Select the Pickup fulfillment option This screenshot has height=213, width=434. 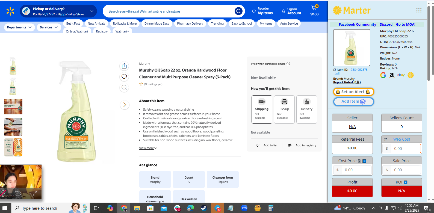[x=284, y=109]
